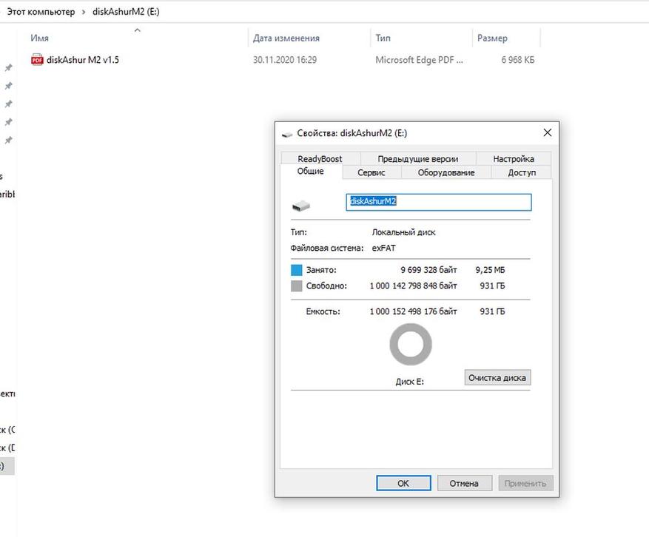Image resolution: width=649 pixels, height=537 pixels.
Task: Click the Файловая система: label
Action: point(327,249)
